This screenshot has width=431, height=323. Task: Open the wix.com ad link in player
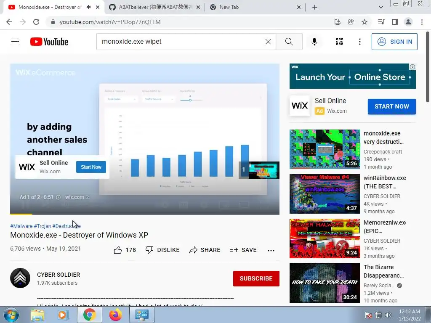click(x=77, y=197)
